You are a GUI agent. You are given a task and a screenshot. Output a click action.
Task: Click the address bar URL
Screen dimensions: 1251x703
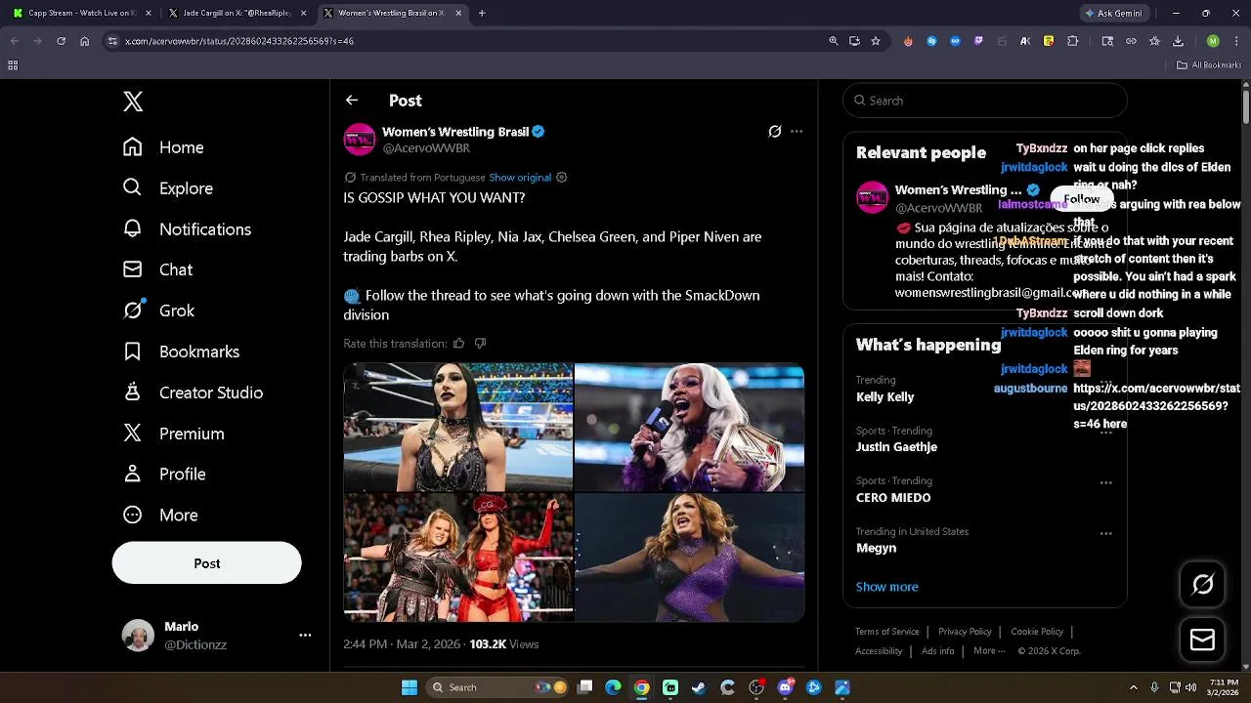click(x=239, y=41)
